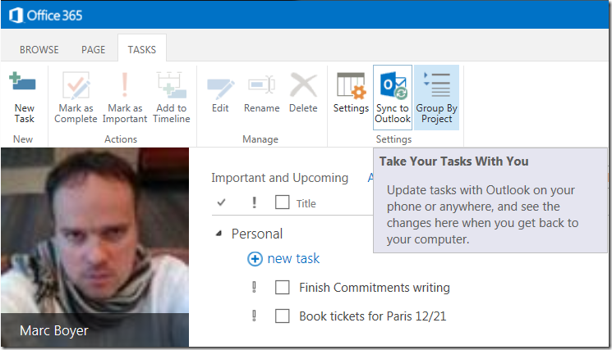This screenshot has height=350, width=612.
Task: Switch to the PAGE tab
Action: tap(93, 50)
